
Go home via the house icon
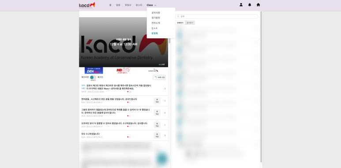(258, 5)
